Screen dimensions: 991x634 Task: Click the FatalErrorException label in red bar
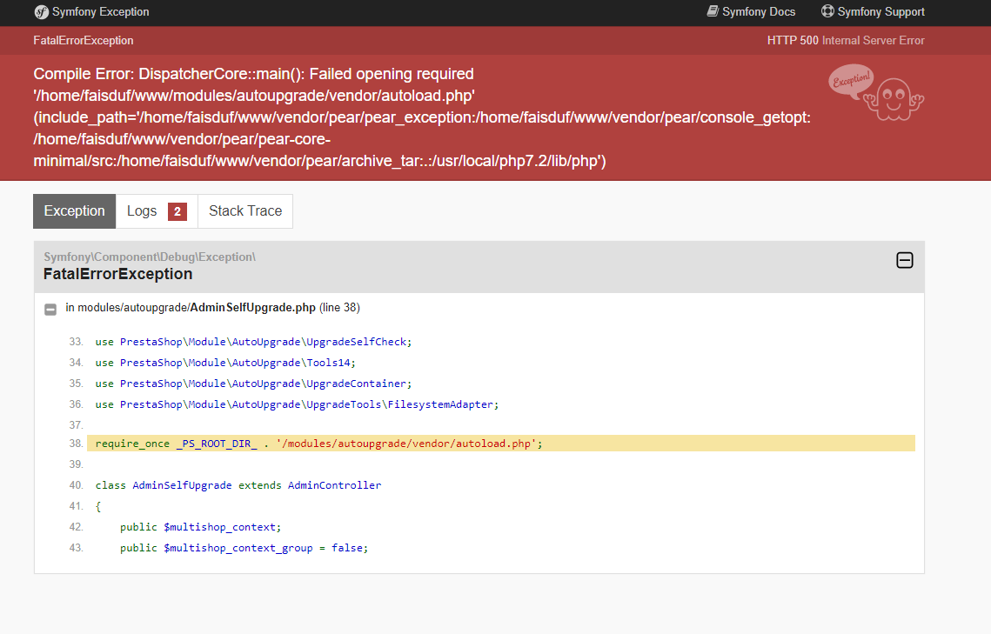click(x=84, y=40)
